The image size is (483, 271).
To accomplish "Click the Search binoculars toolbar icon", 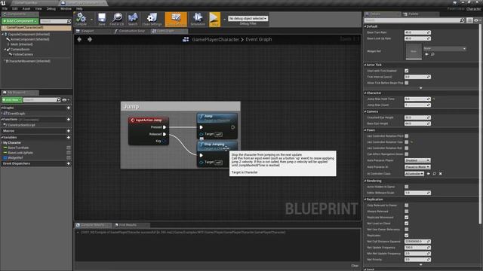I will [133, 19].
